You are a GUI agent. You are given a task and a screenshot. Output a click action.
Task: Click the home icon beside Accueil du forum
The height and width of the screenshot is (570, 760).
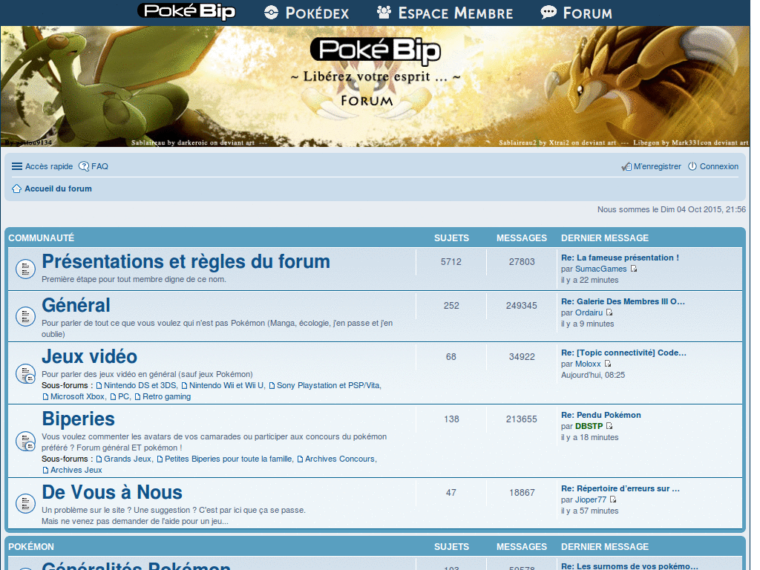point(16,189)
